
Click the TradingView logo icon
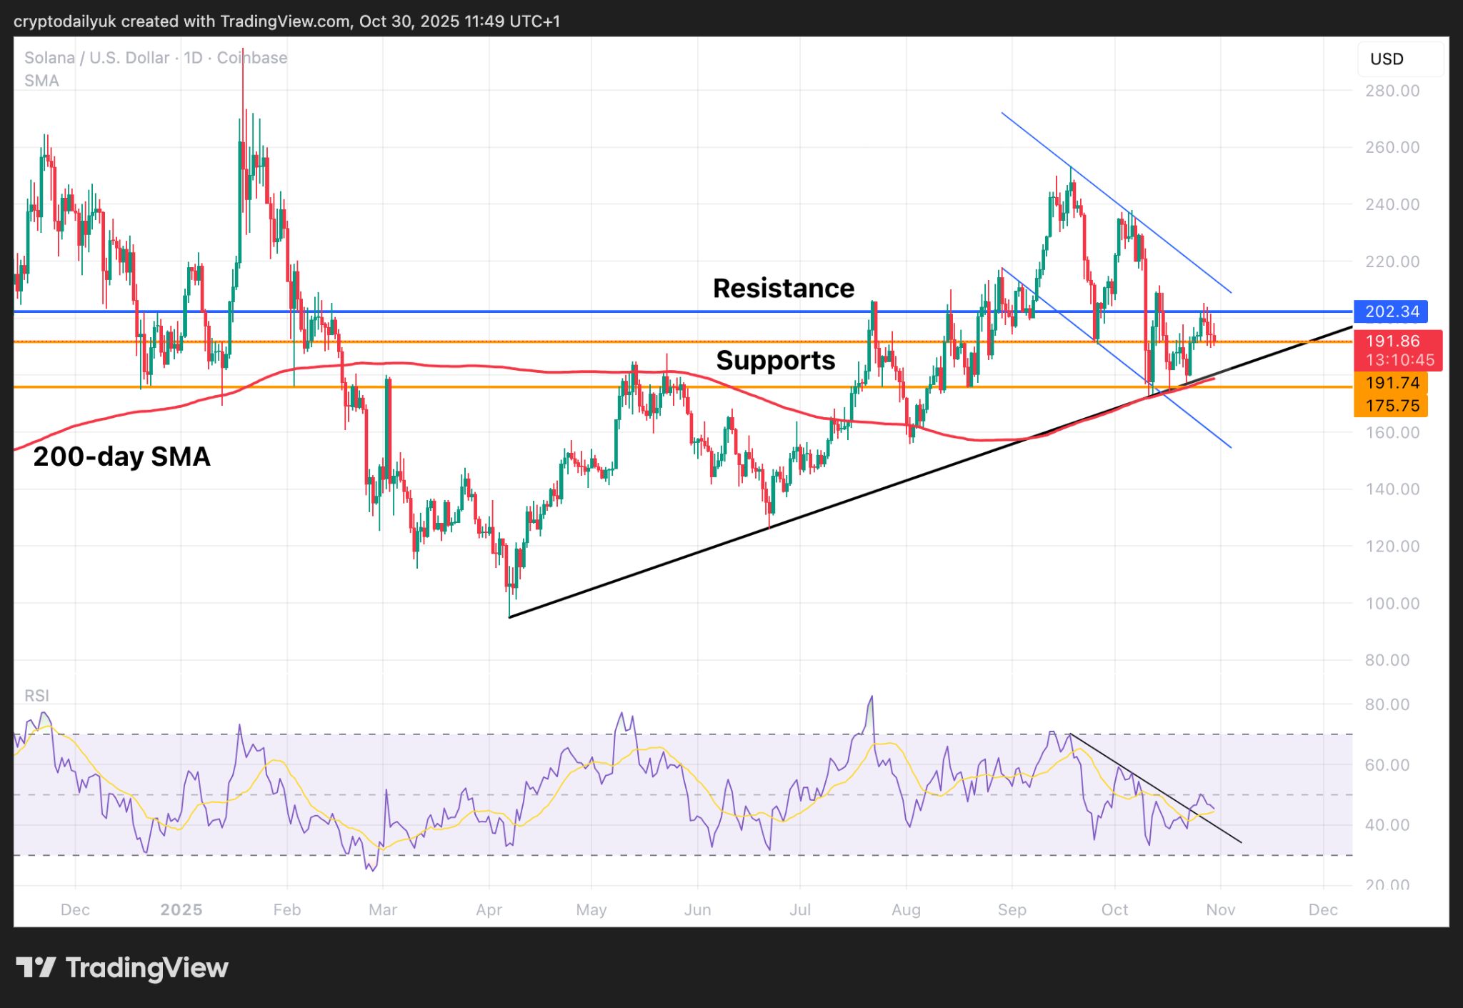pos(36,967)
